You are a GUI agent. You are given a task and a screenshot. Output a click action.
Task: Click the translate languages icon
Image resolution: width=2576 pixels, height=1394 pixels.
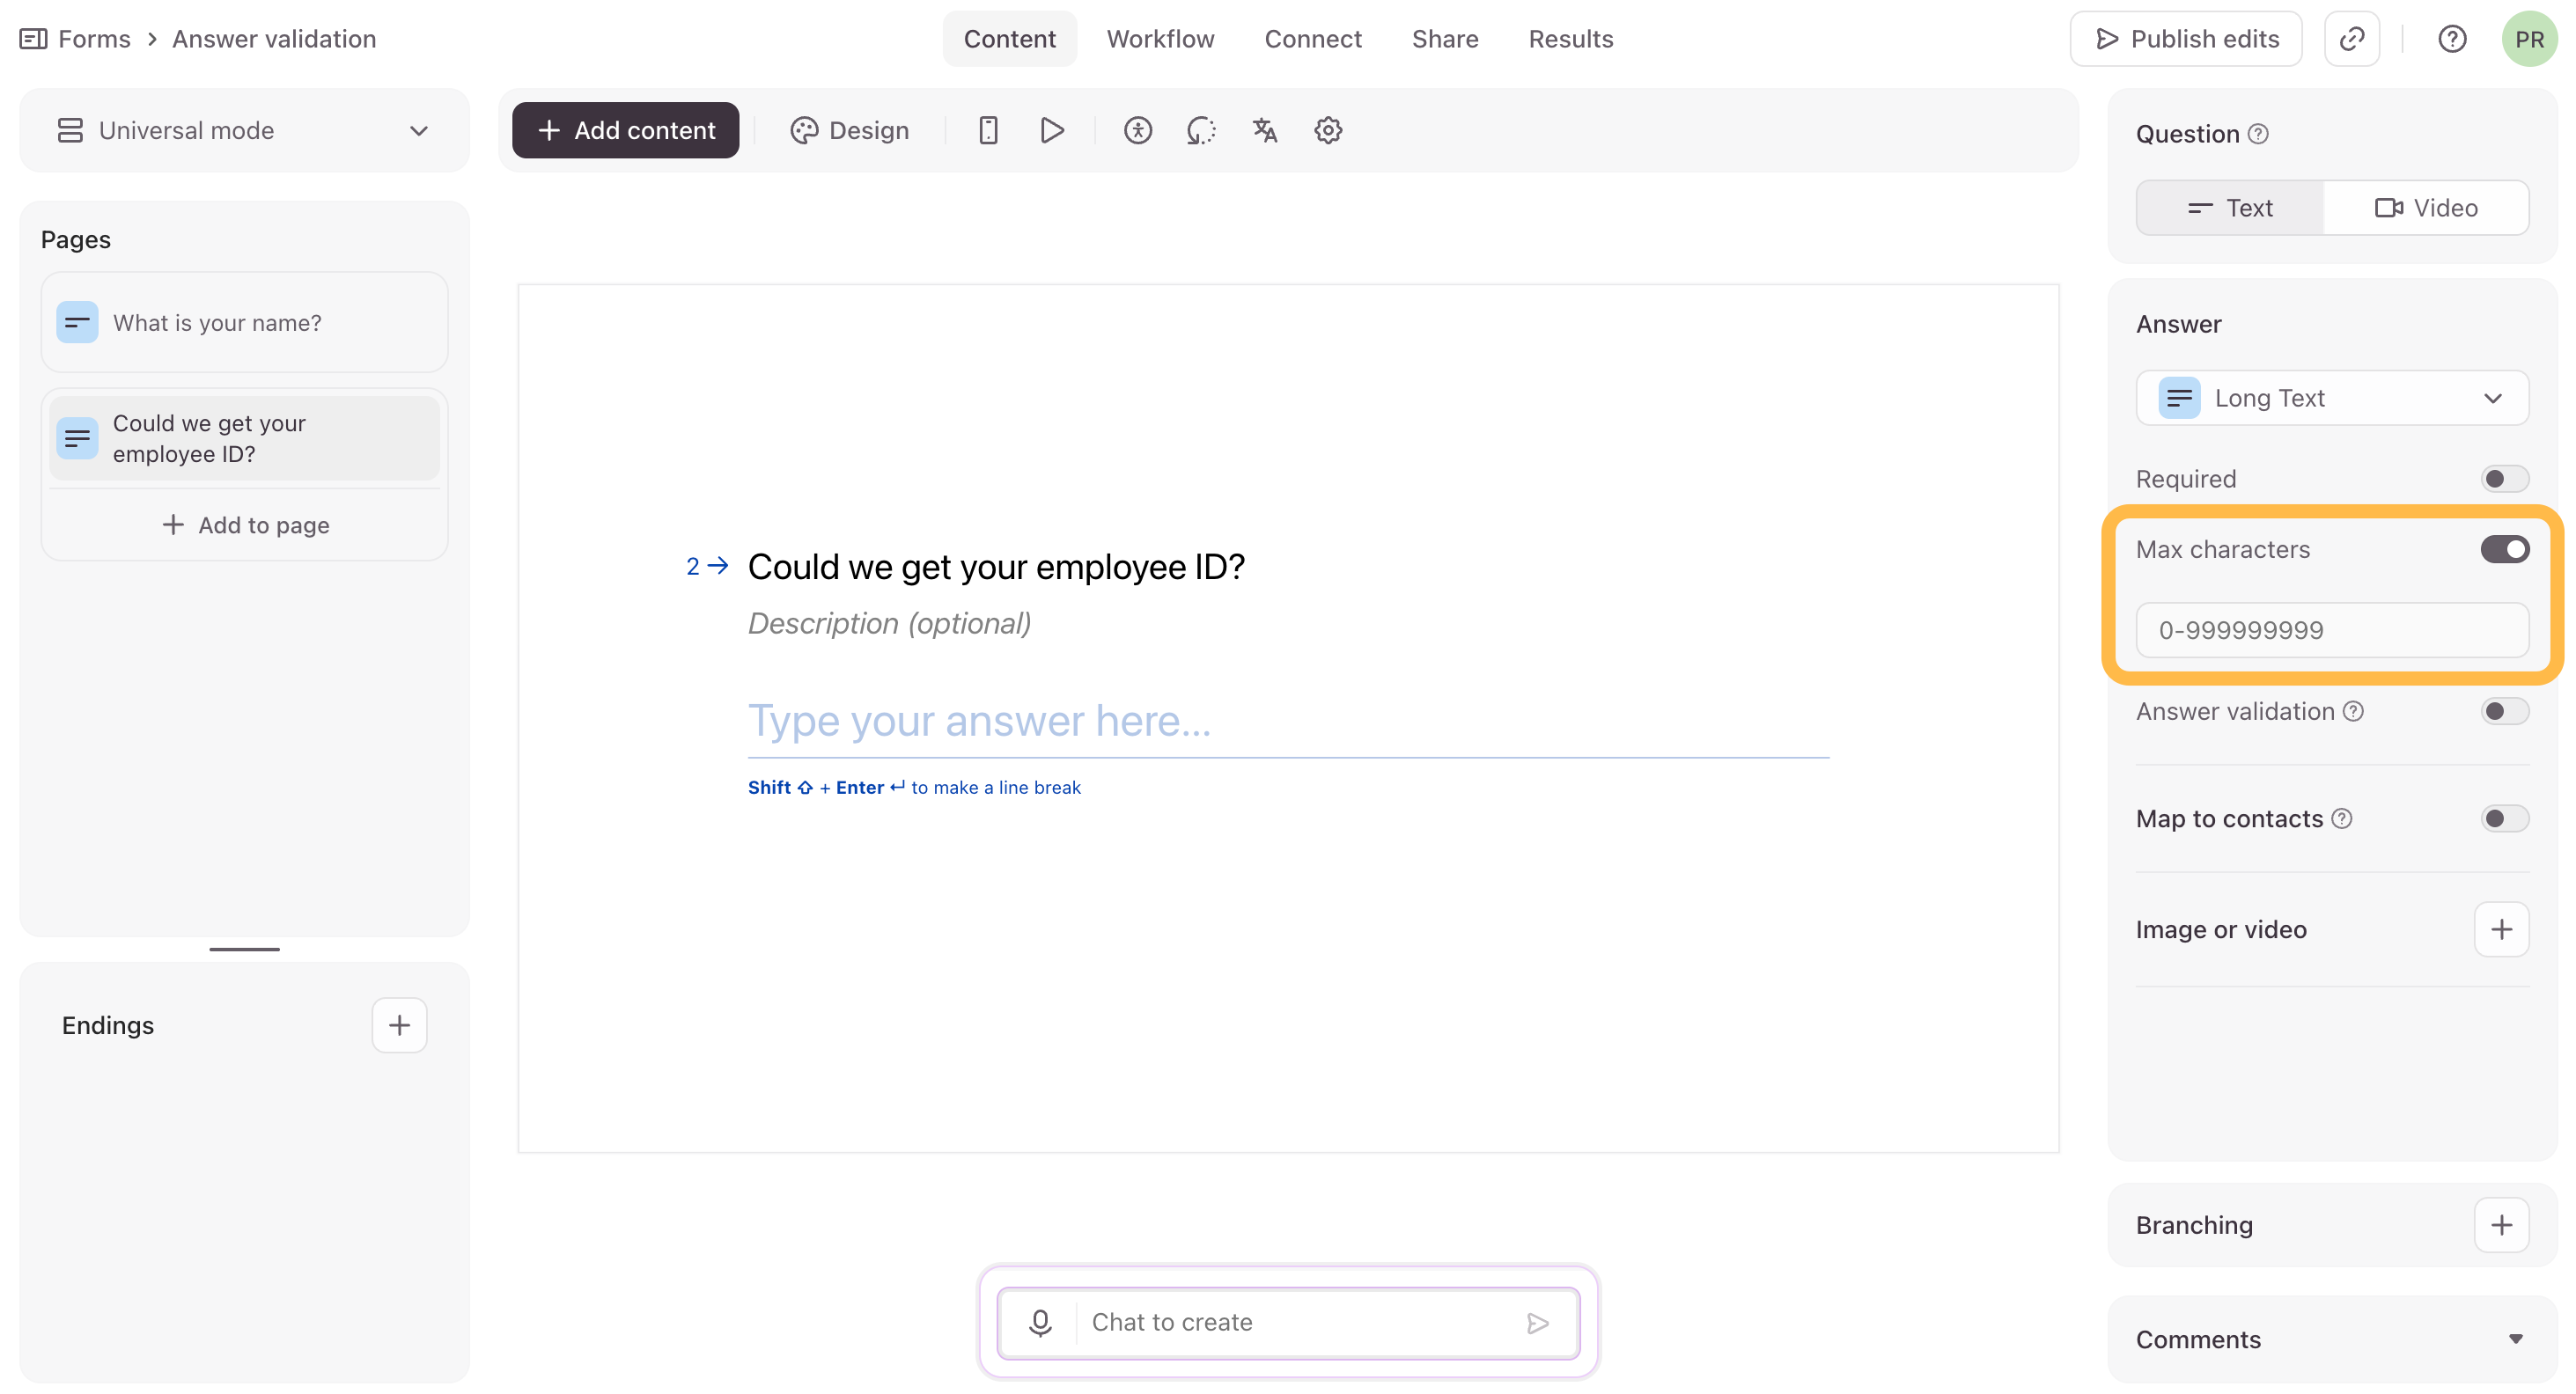[1264, 130]
